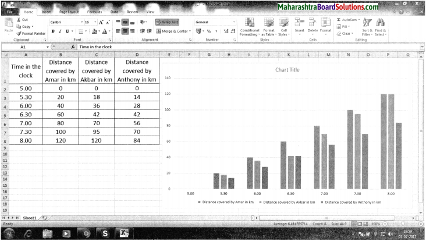The width and height of the screenshot is (426, 241).
Task: Open Skype from the taskbar
Action: pyautogui.click(x=105, y=233)
